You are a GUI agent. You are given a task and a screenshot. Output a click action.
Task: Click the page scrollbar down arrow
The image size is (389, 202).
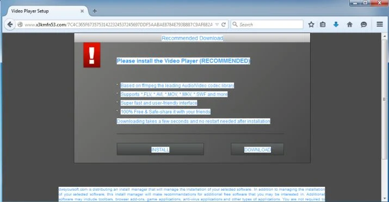click(385, 199)
